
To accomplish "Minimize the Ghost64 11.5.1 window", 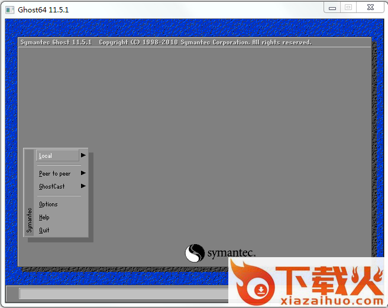I will 332,8.
